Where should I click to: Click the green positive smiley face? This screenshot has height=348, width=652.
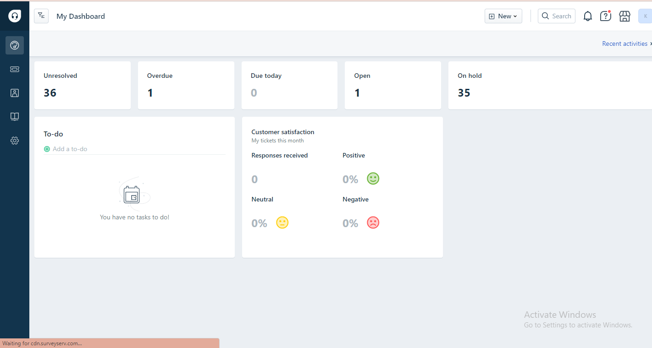tap(373, 179)
